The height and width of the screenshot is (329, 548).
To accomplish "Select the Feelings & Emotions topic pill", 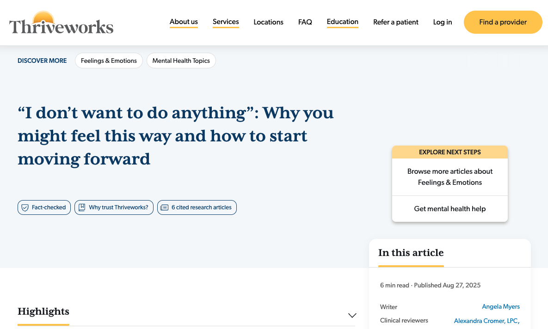I will 109,61.
